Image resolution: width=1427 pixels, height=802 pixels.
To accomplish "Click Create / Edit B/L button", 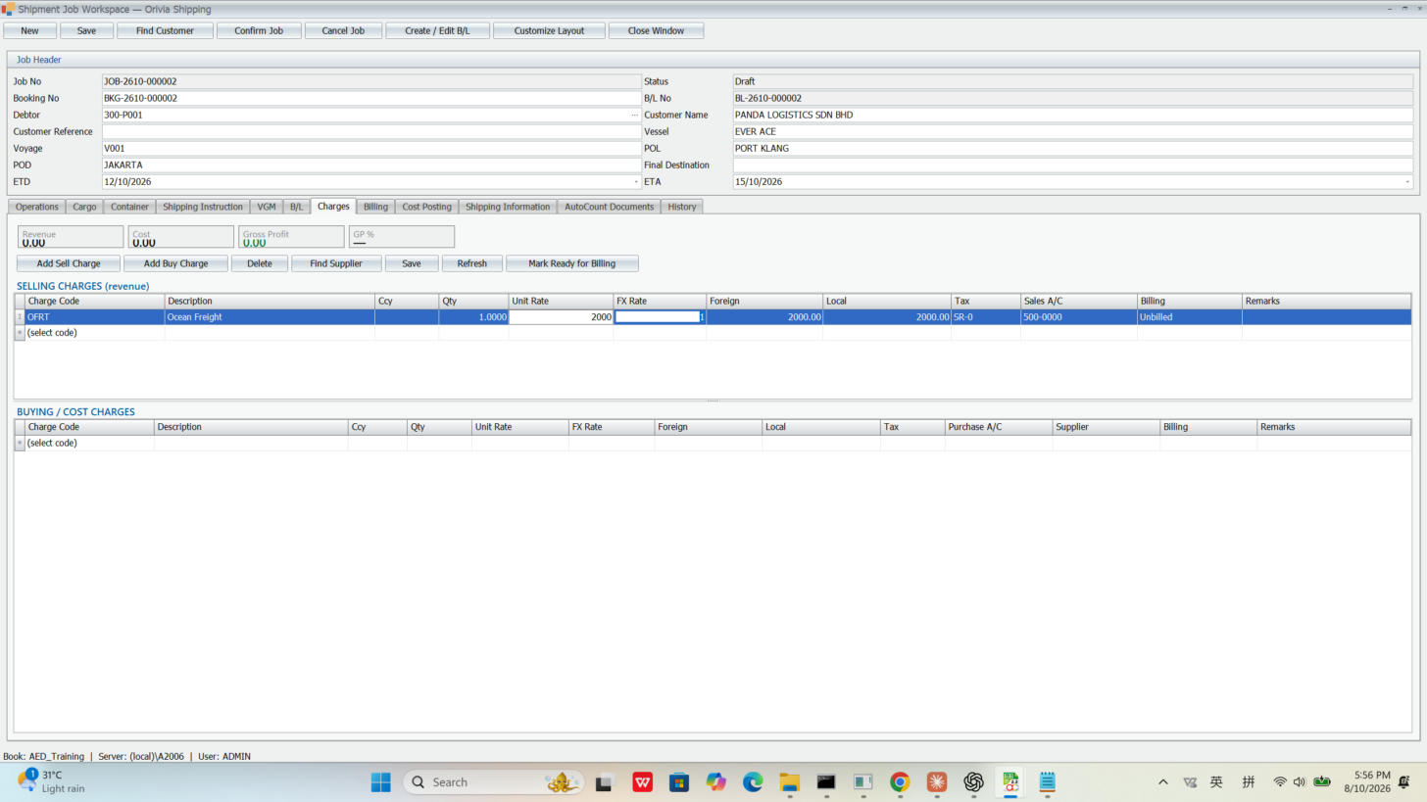I will pyautogui.click(x=437, y=30).
